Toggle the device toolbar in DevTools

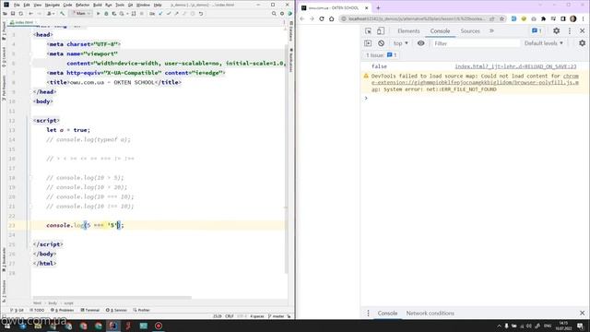click(381, 30)
